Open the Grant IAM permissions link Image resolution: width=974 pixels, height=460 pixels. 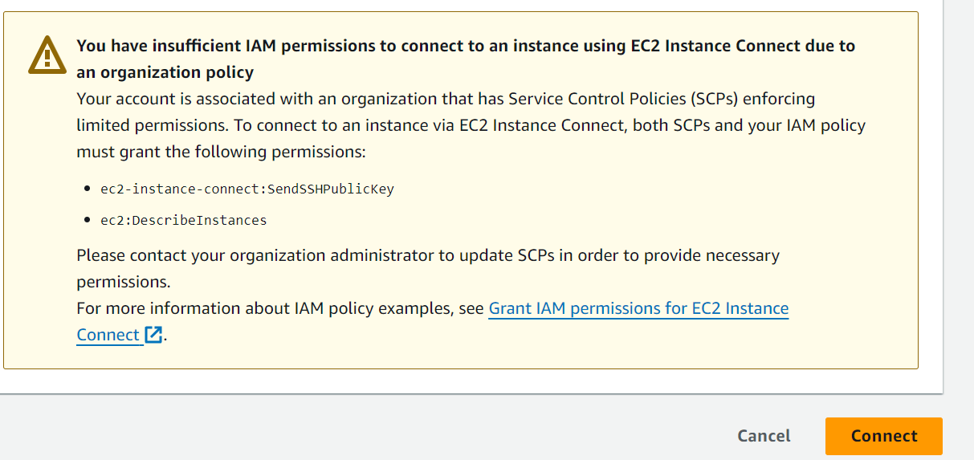[638, 308]
